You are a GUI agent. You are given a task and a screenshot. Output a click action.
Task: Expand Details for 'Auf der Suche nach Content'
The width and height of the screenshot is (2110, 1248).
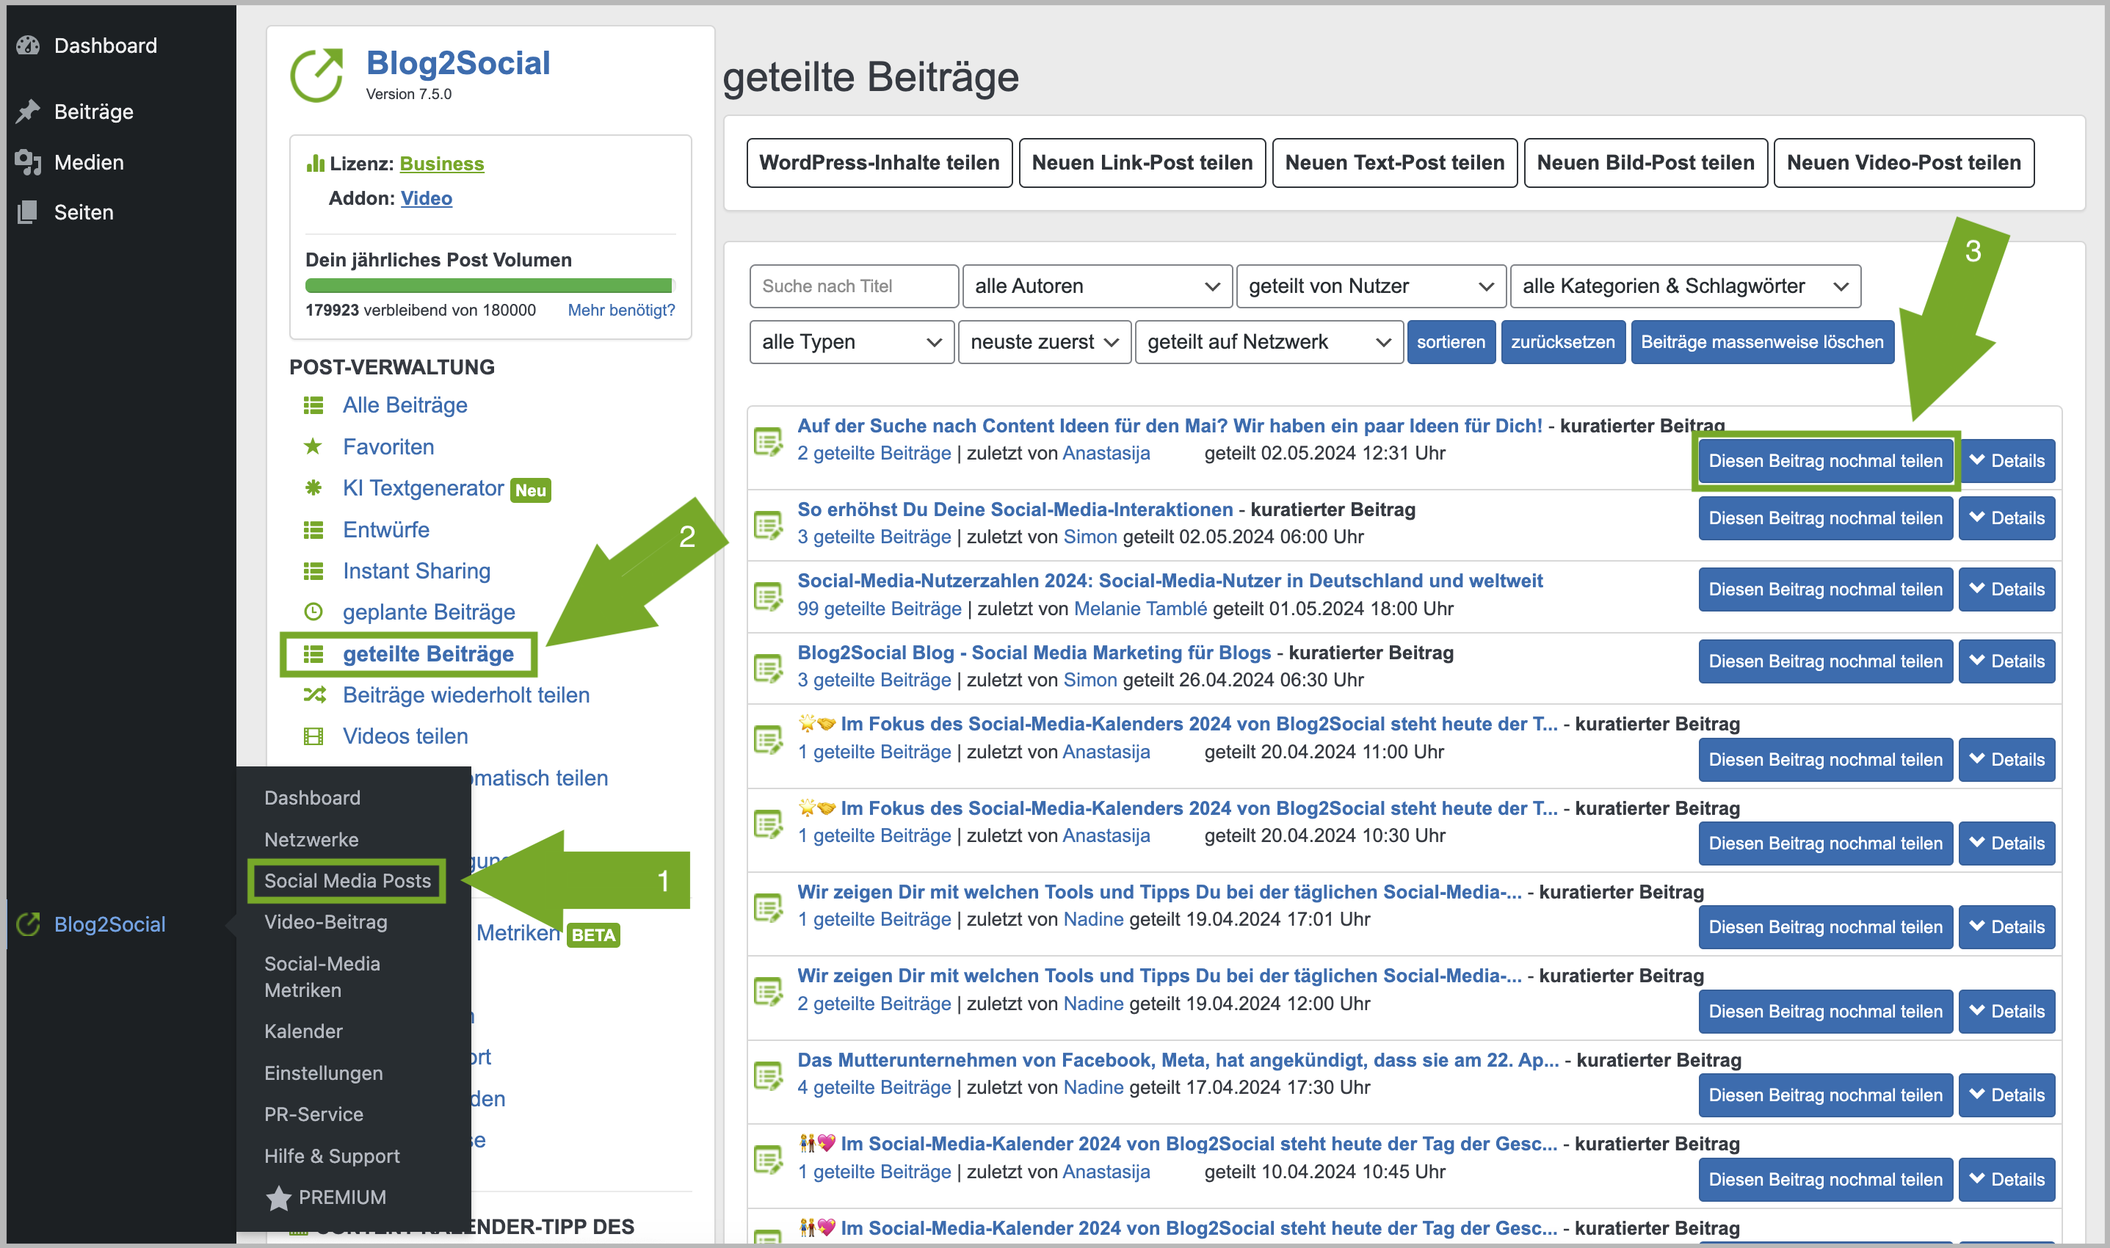[x=2006, y=460]
